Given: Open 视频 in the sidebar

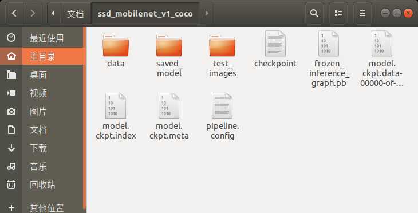Looking at the screenshot, I should click(x=38, y=93).
